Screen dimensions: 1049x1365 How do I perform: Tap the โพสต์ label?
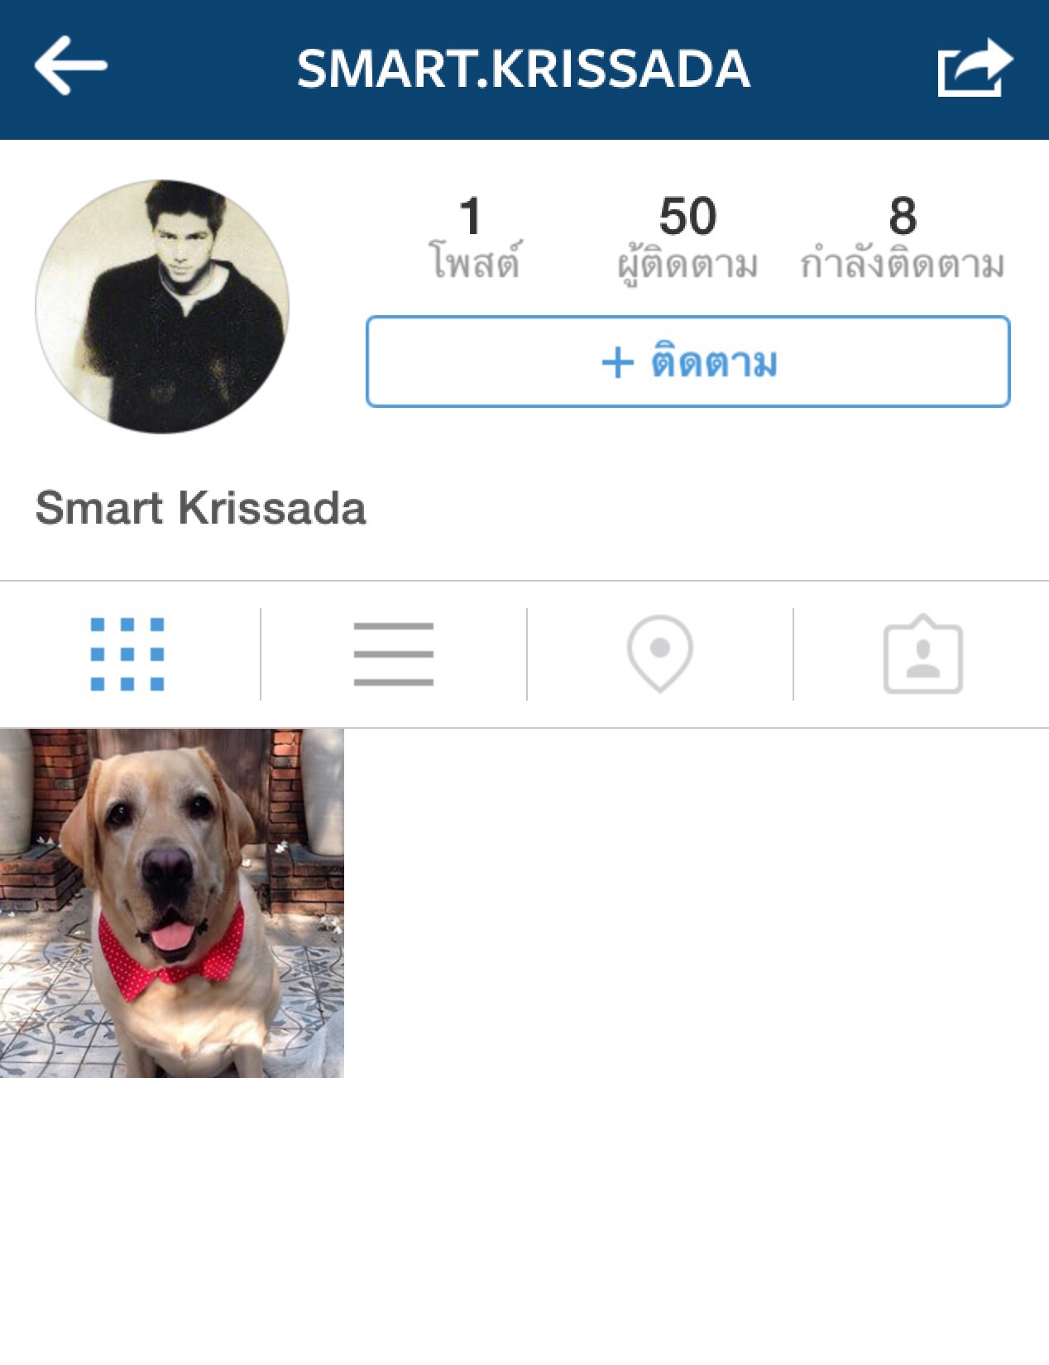pyautogui.click(x=475, y=262)
